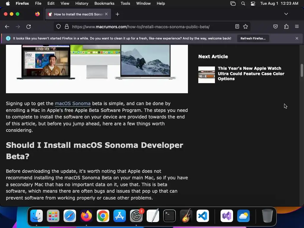Click the site security padlock icon

(67, 27)
